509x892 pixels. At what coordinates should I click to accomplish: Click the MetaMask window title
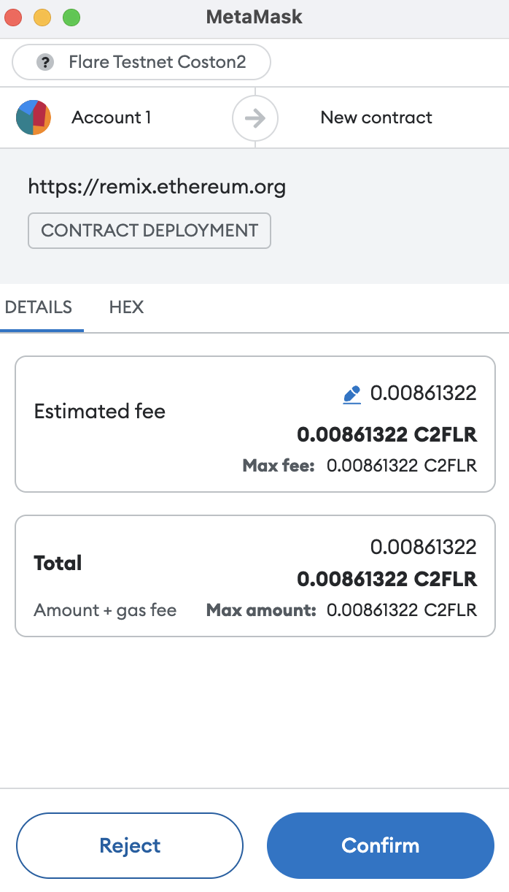coord(254,18)
